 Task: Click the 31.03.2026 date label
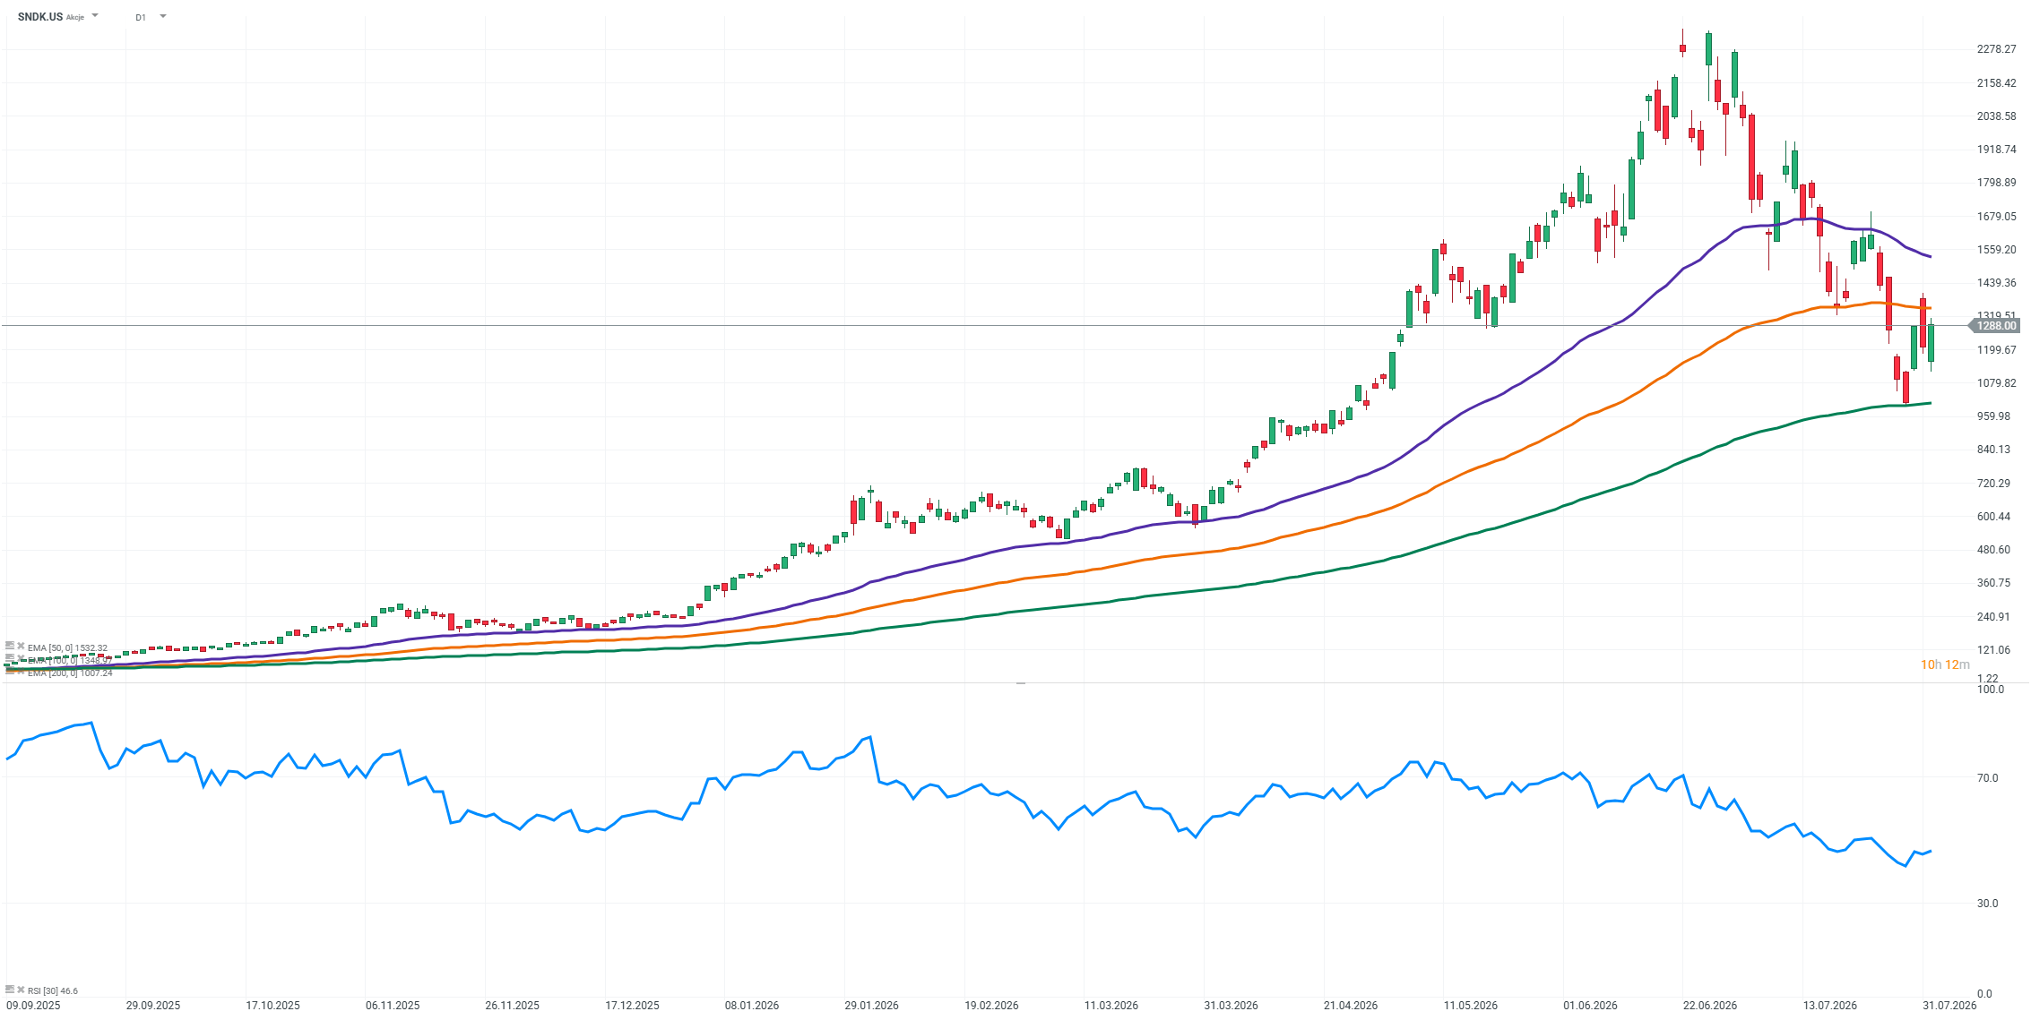(1231, 1006)
